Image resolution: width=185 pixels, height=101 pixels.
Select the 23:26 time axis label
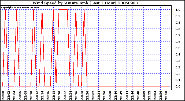click(x=76, y=96)
